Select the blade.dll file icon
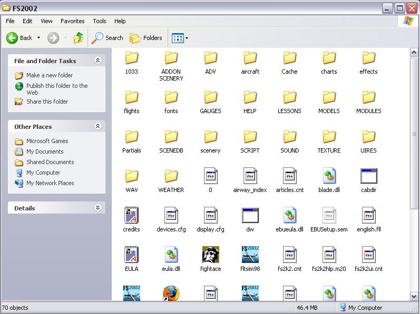The image size is (420, 314). (329, 175)
